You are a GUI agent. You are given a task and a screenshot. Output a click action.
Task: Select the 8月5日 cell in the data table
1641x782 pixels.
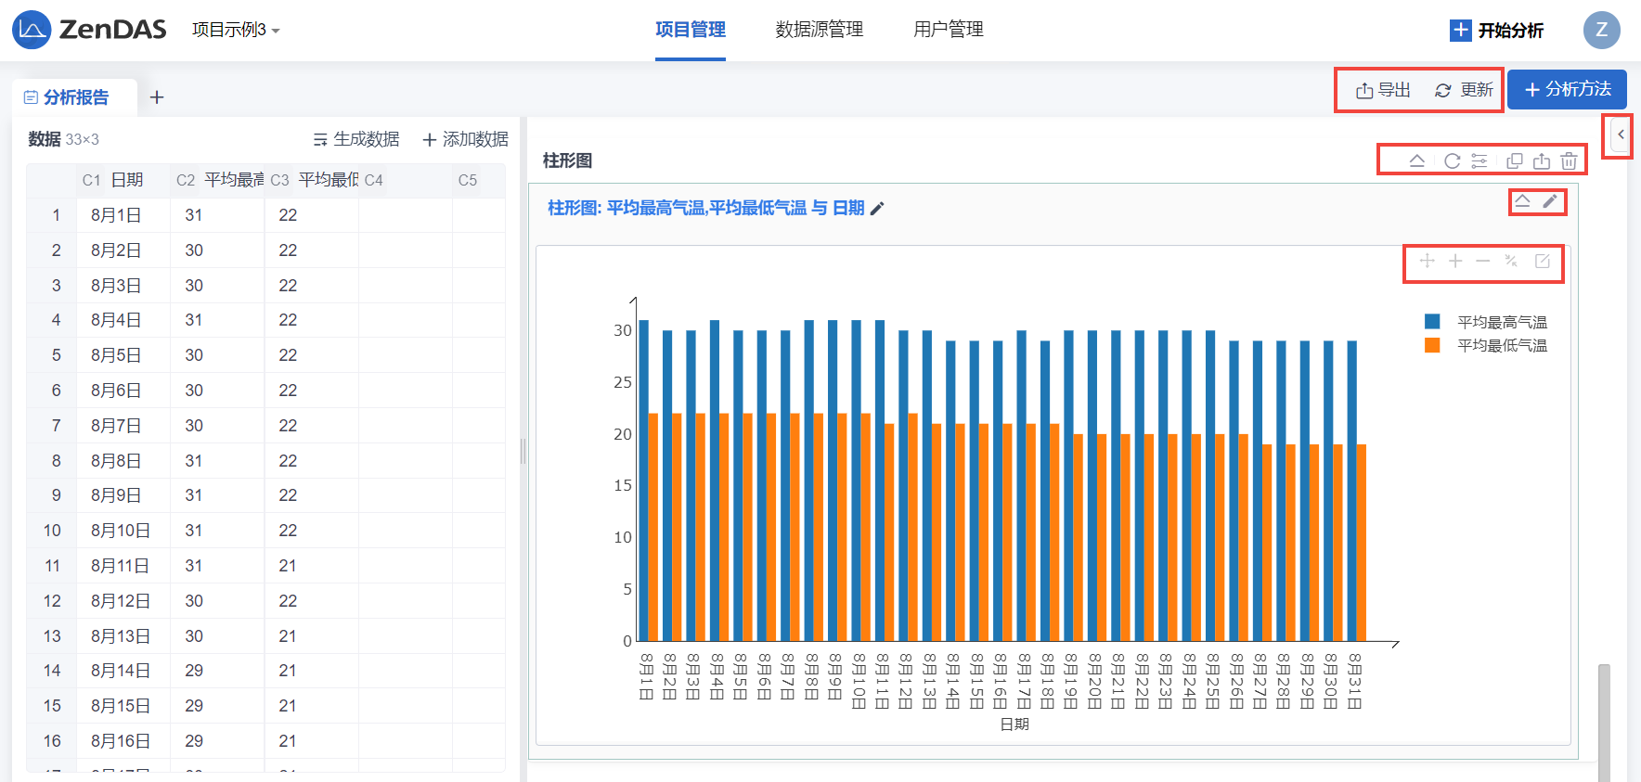tap(116, 355)
